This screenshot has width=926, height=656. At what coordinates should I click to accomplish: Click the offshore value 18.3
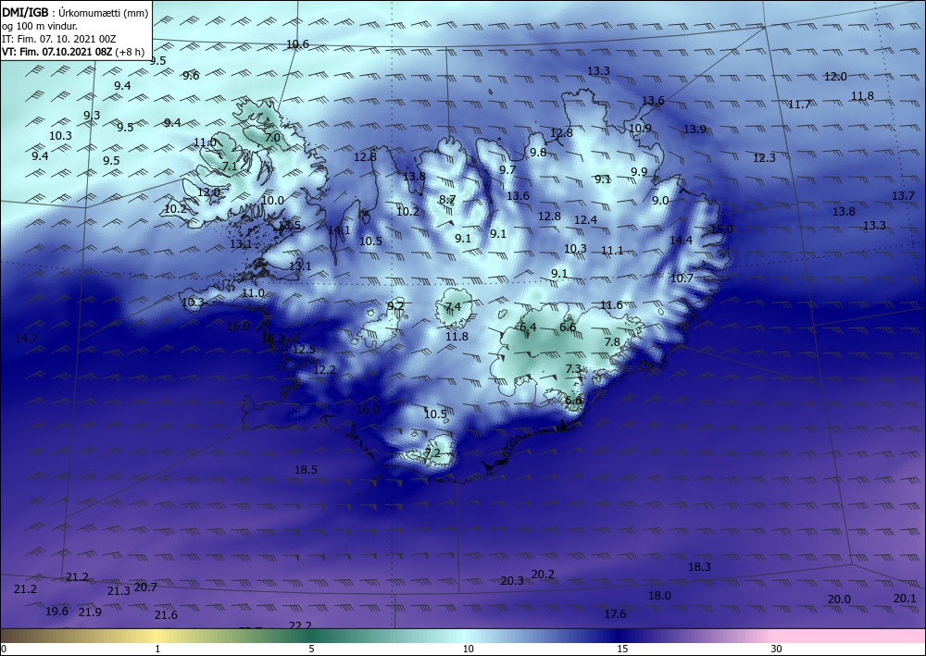(x=699, y=567)
